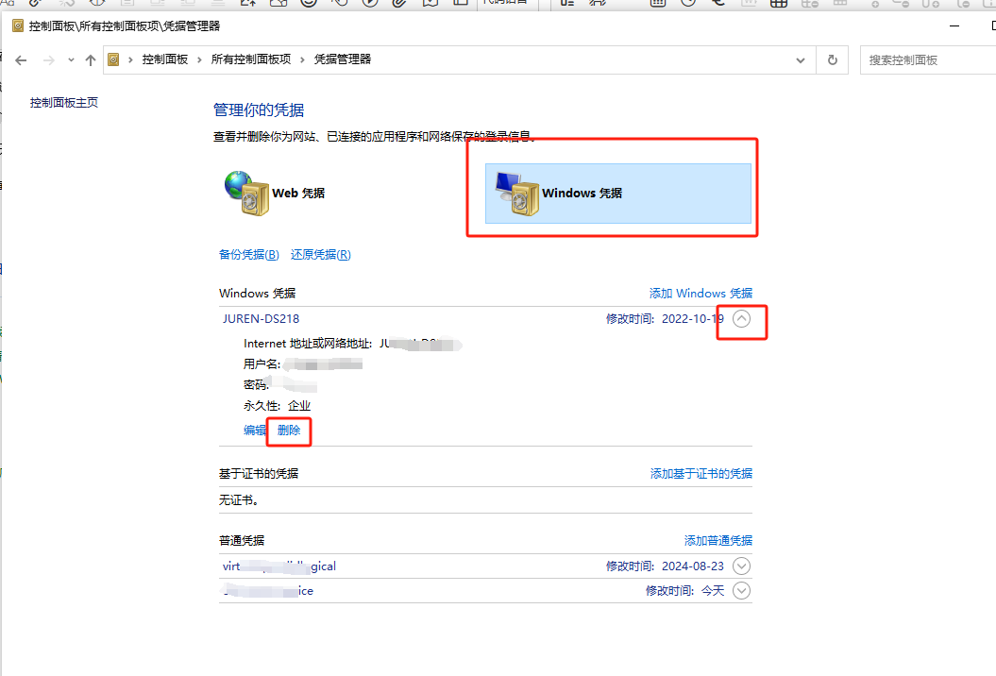Delete the JUREN-DS218 credential via 删除
The height and width of the screenshot is (676, 996).
point(289,431)
